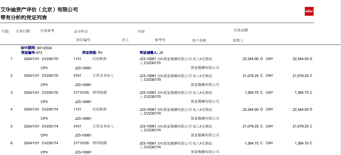Click the 交易日期 column header
341x155 pixels.
point(23,31)
